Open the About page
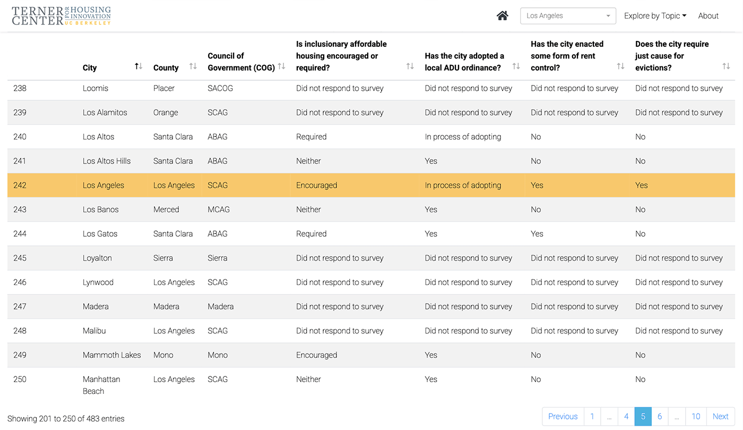The width and height of the screenshot is (743, 430). point(708,15)
